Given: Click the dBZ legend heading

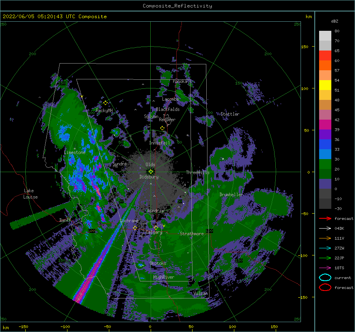Looking at the screenshot, I should [334, 21].
